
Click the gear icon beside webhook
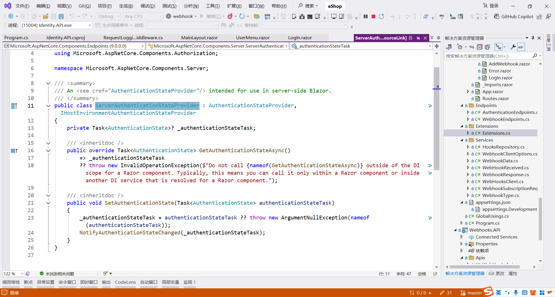169,16
